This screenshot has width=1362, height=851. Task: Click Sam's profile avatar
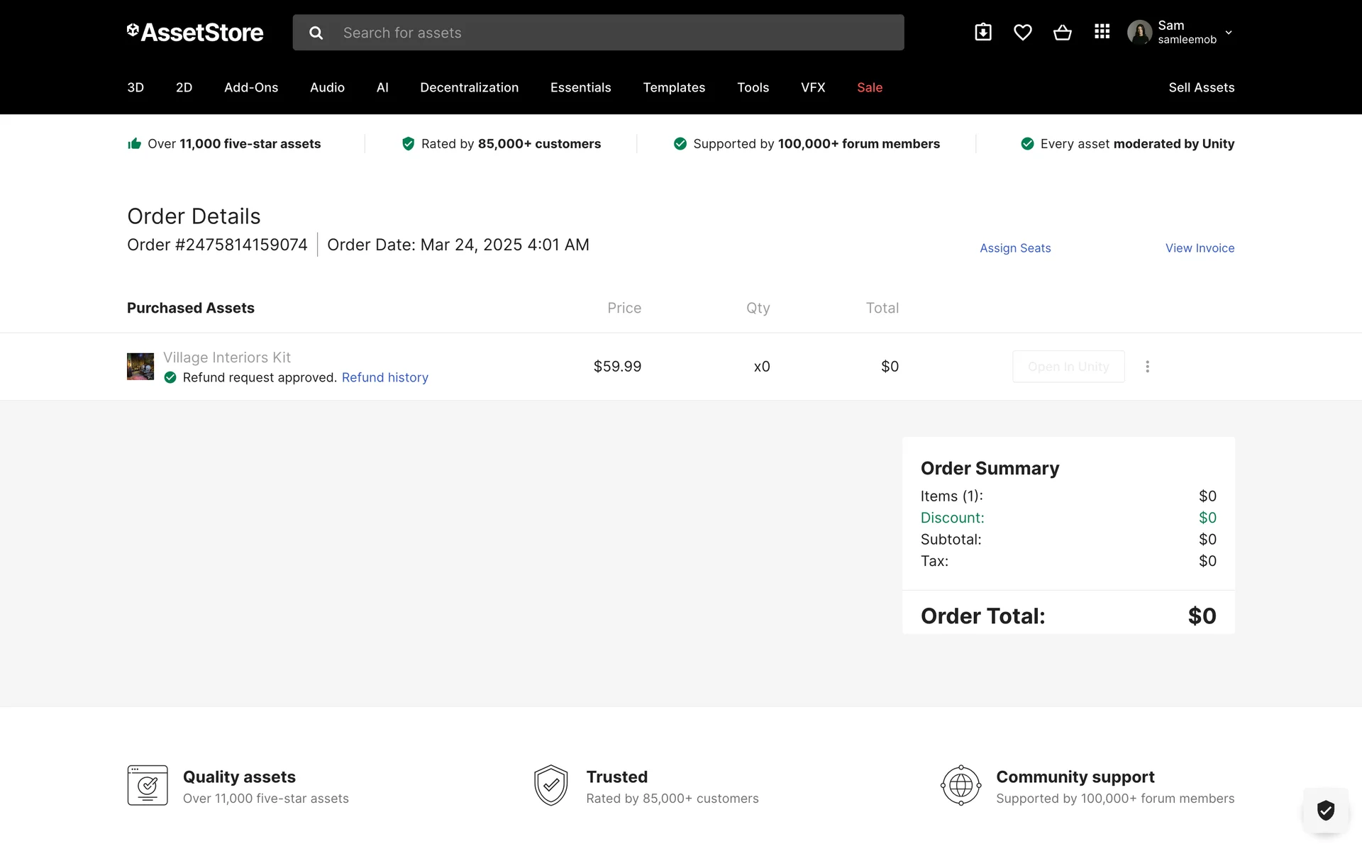(x=1139, y=33)
